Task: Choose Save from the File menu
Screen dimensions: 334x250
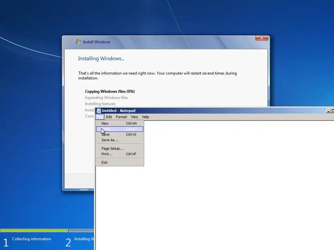Action: [x=119, y=134]
